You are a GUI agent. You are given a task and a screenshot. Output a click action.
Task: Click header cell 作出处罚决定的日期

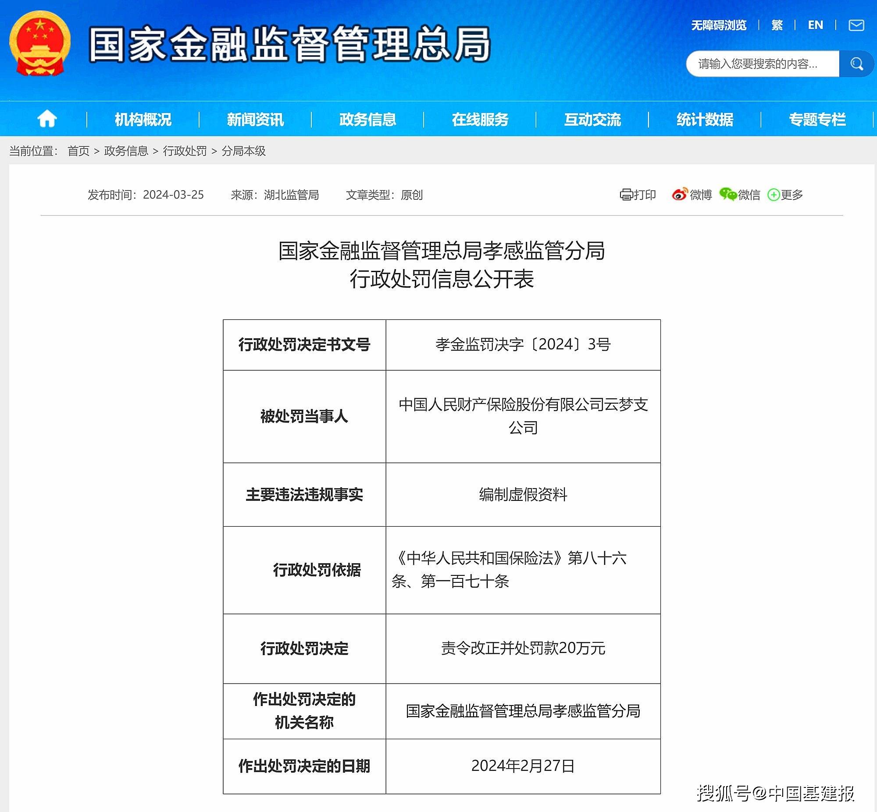click(x=304, y=766)
